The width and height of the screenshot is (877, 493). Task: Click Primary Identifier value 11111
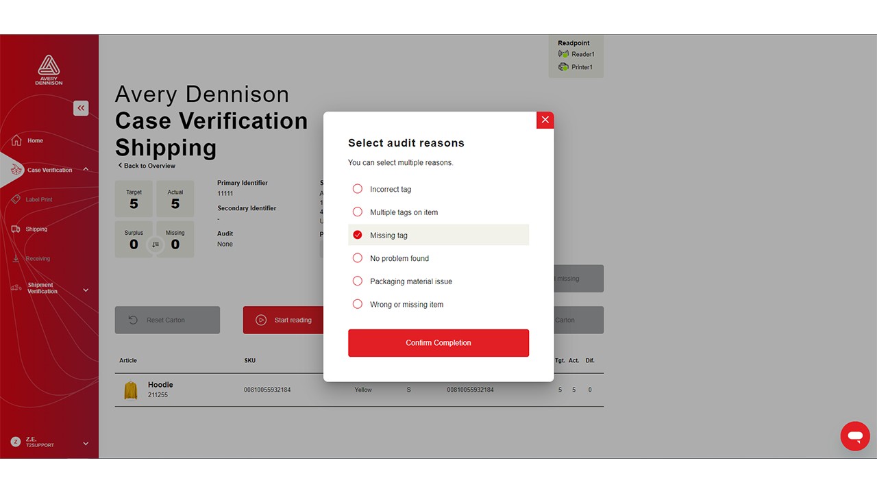click(x=225, y=194)
